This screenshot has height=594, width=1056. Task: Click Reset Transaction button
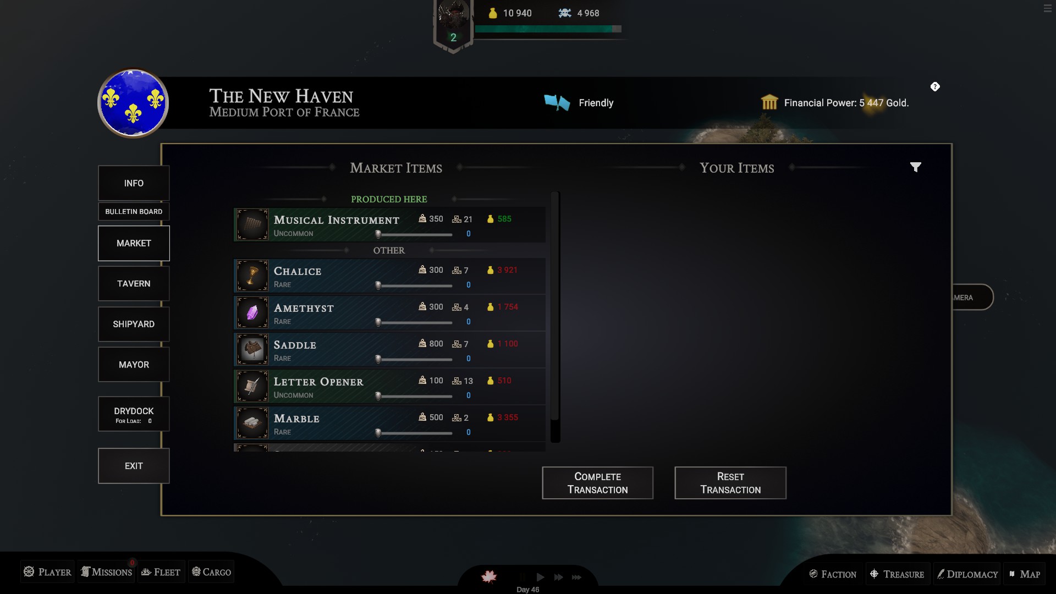[x=730, y=483]
